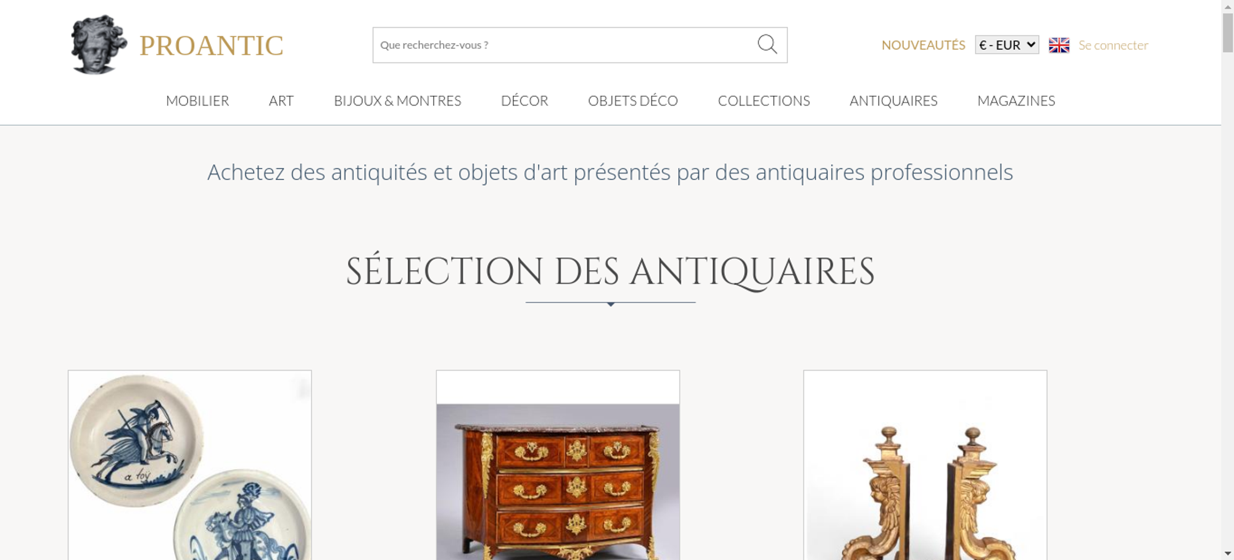
Task: Click the Proantic cherub head logo
Action: click(x=99, y=45)
